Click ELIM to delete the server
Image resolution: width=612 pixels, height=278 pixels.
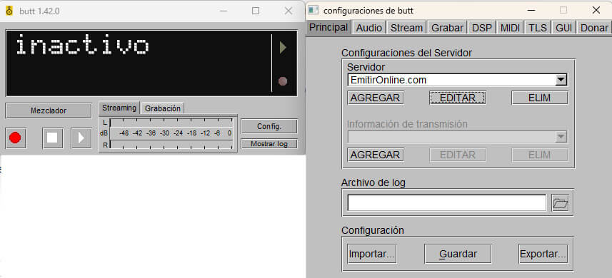pos(539,98)
